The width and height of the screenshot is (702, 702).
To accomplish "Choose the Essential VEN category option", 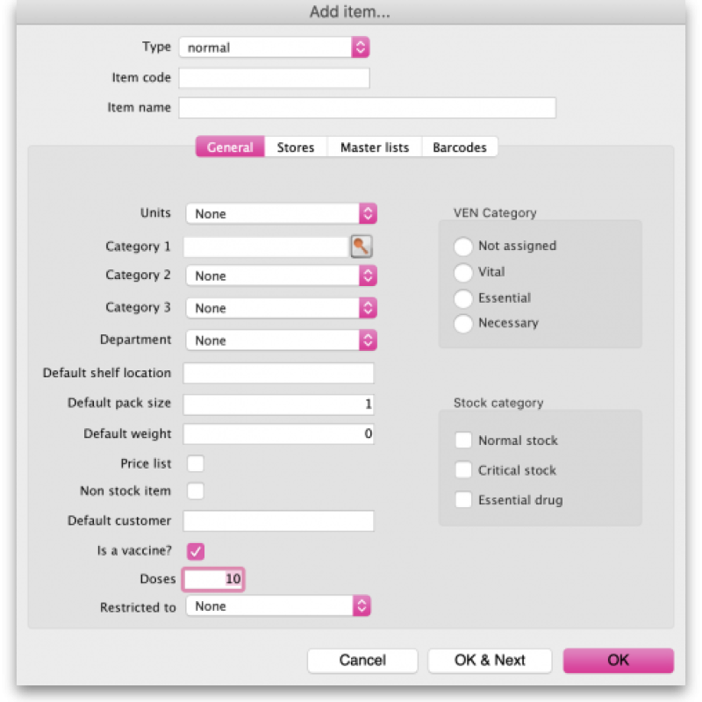I will pos(463,298).
